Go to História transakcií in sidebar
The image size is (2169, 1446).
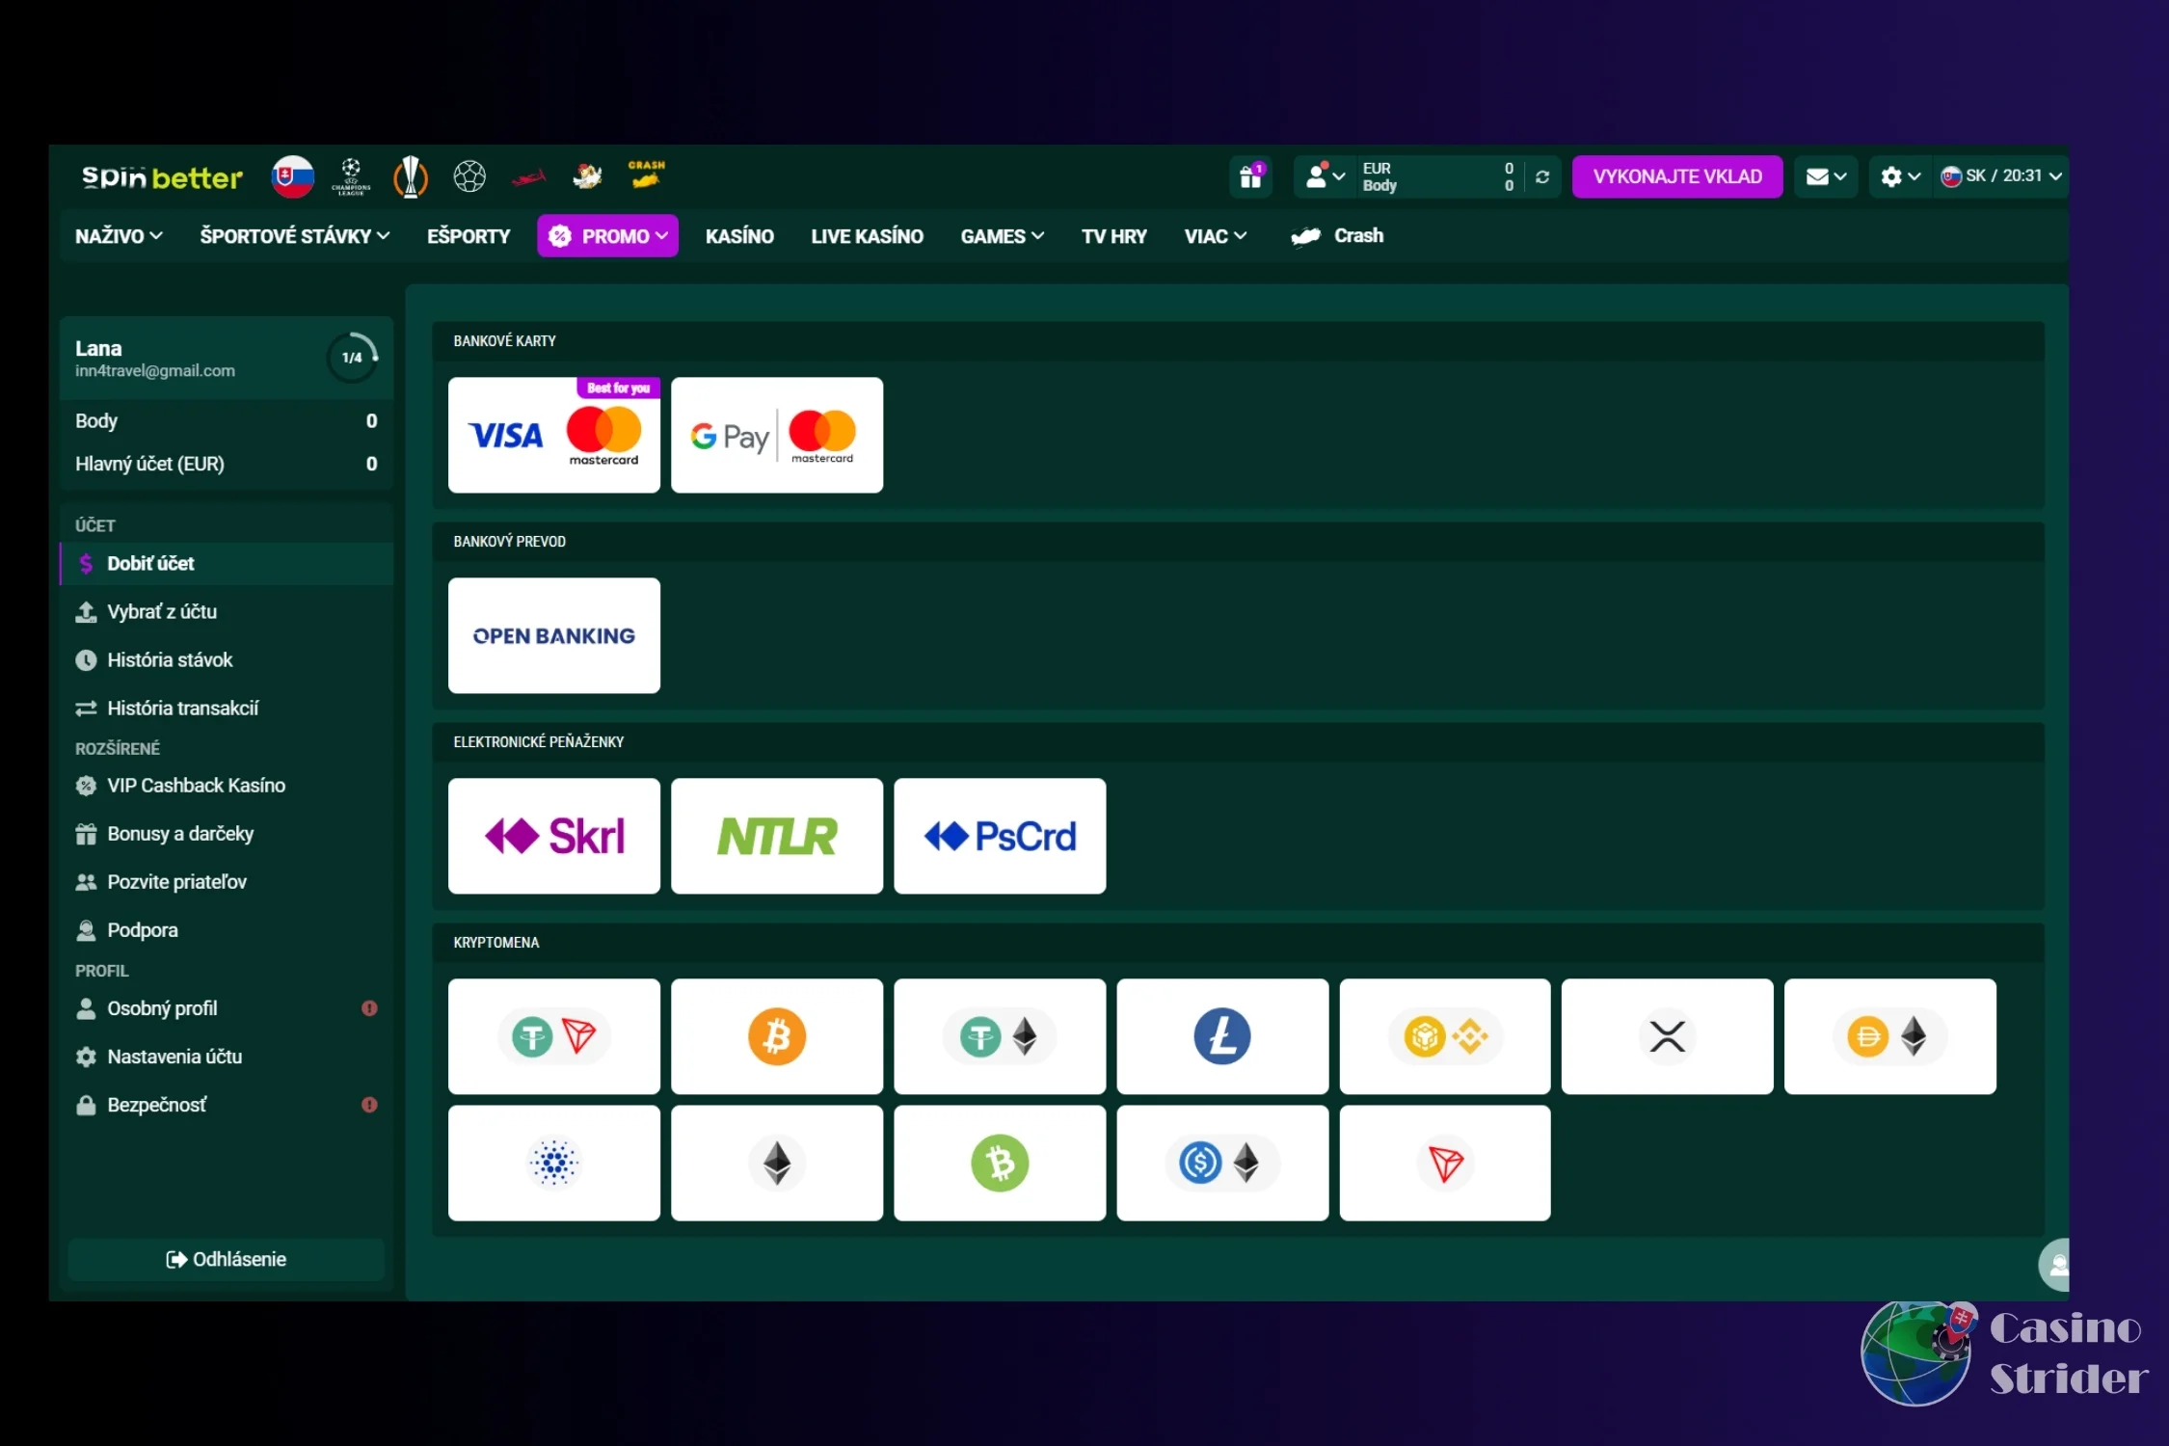[182, 709]
